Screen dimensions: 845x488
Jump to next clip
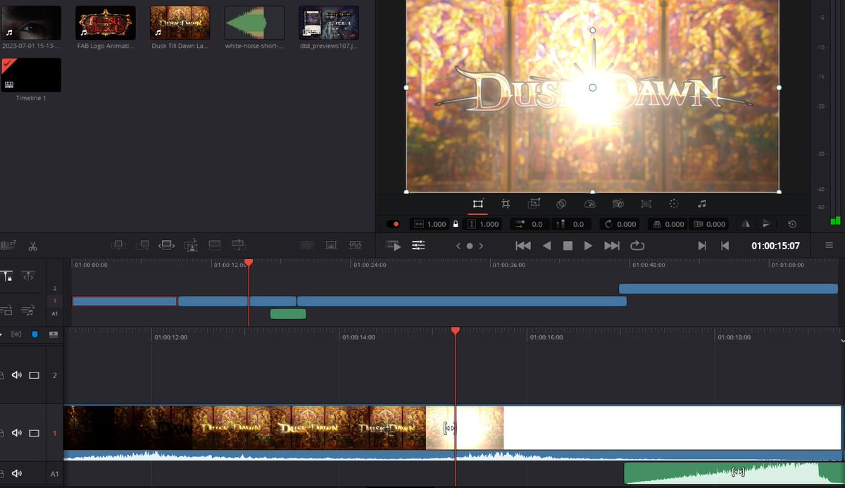(701, 245)
